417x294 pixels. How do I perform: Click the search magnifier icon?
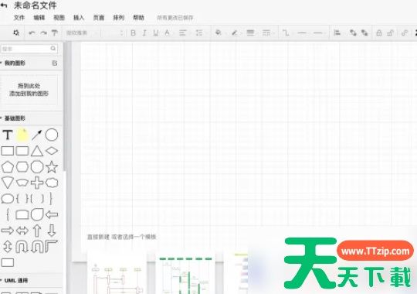(x=53, y=49)
